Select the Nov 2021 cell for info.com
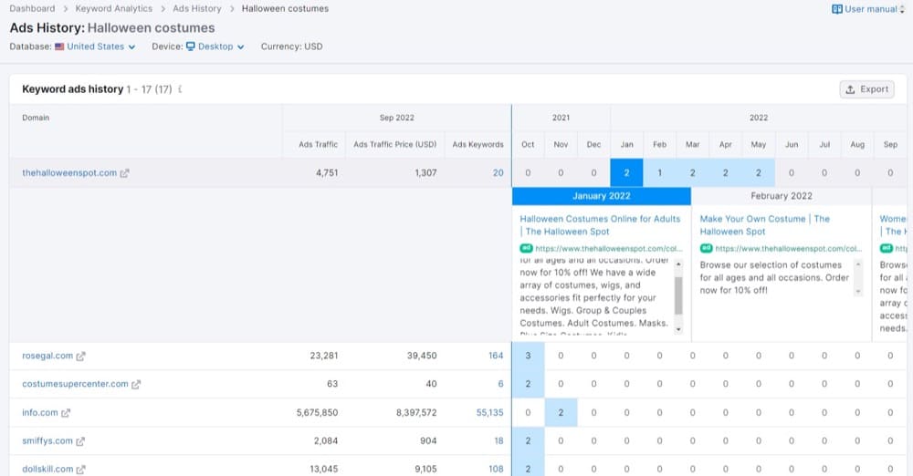The height and width of the screenshot is (476, 913). (561, 413)
